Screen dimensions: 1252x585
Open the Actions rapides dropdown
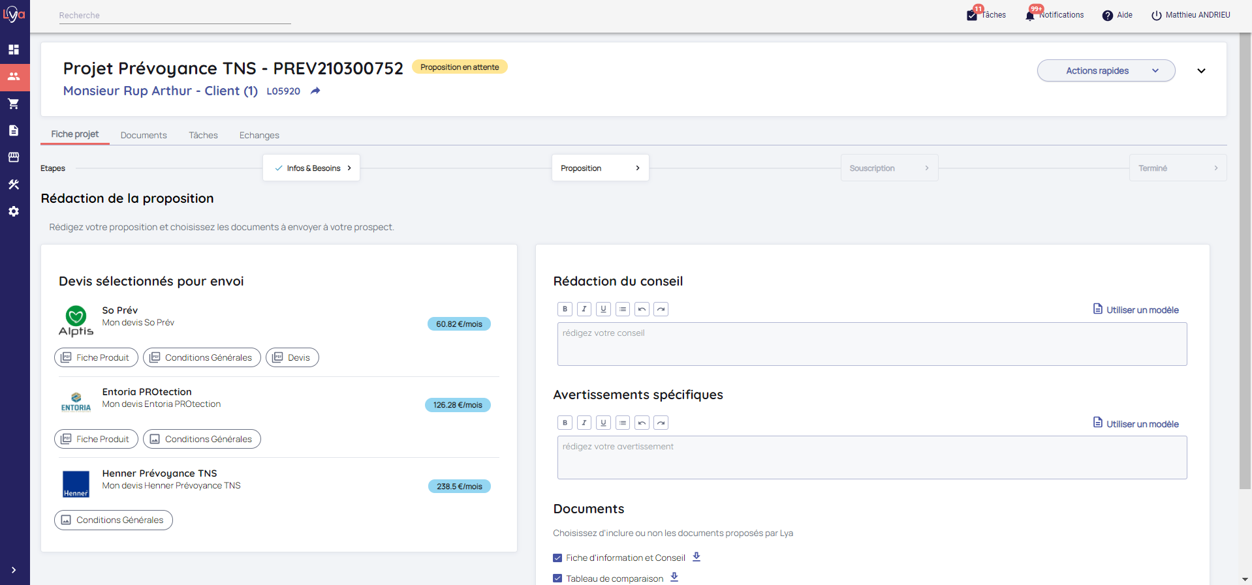pyautogui.click(x=1106, y=70)
